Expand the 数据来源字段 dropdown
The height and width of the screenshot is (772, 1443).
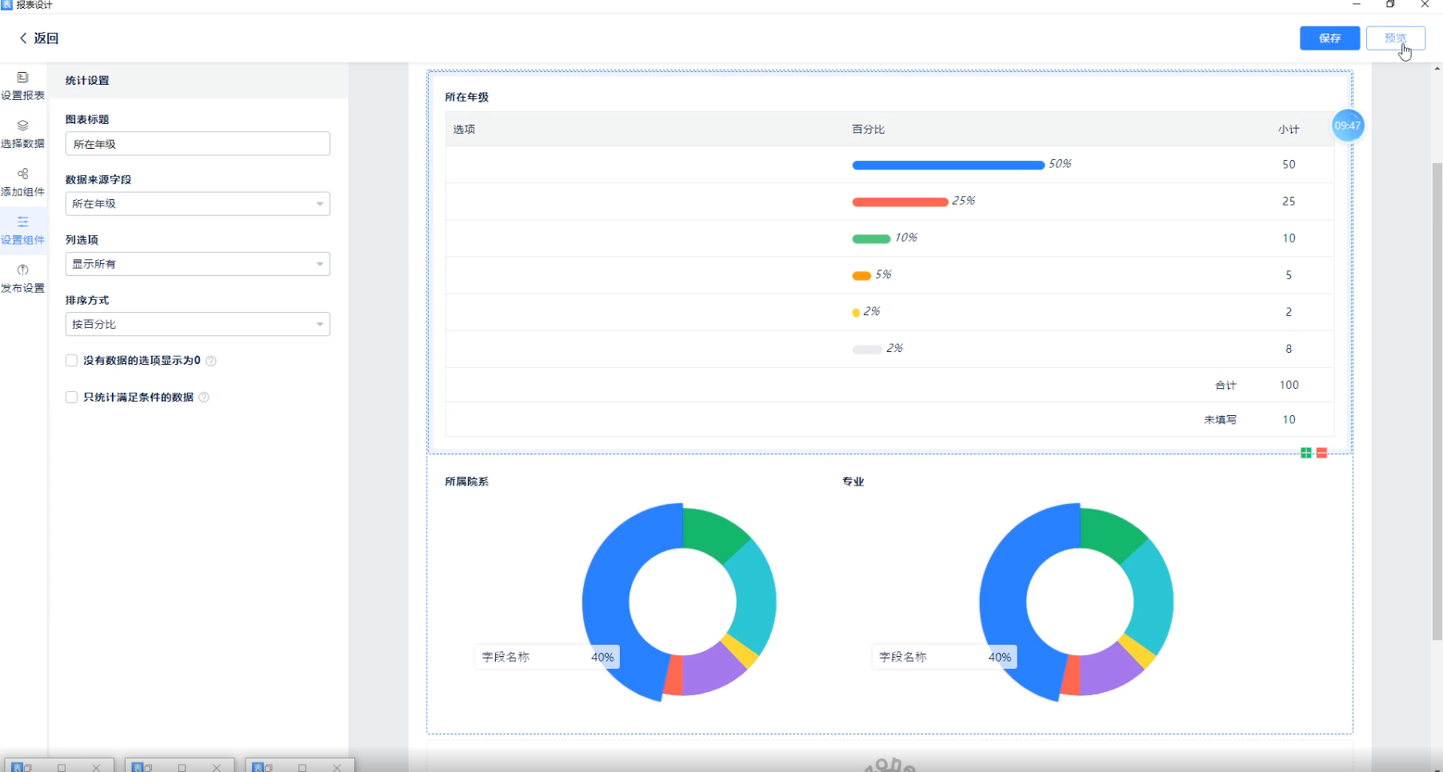(198, 204)
